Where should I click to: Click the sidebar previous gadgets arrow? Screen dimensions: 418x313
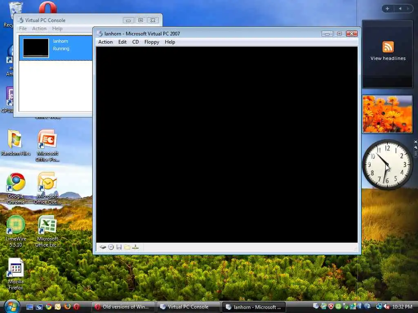click(x=400, y=9)
